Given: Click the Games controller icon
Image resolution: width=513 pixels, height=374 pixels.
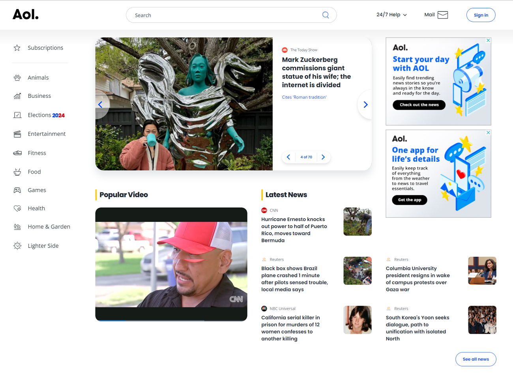Looking at the screenshot, I should [17, 190].
